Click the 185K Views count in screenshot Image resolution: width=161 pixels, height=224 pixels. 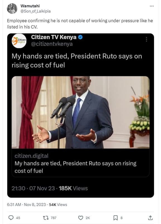[73, 188]
